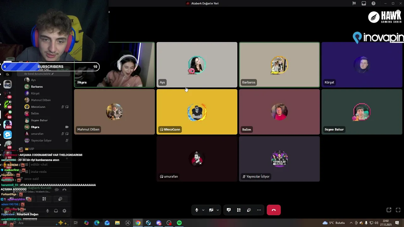Select the umurafan participant tile
Viewport: 404px width, 227px height.
point(197,159)
